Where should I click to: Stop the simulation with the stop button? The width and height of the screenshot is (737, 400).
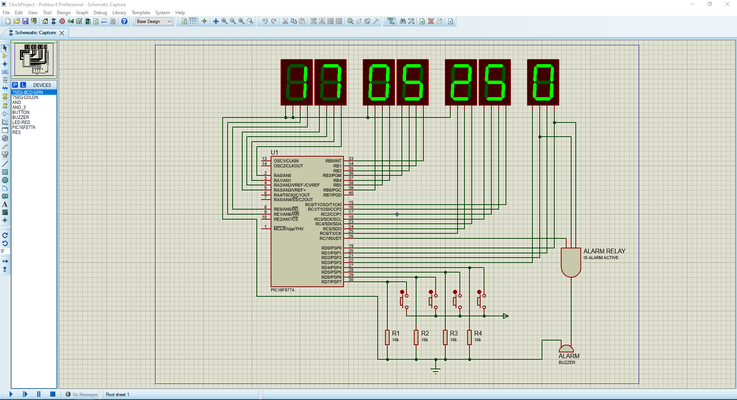pyautogui.click(x=53, y=394)
